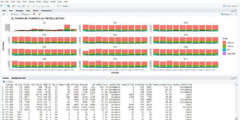This screenshot has width=240, height=120.
Task: Open the Debug menu
Action: 45,2
